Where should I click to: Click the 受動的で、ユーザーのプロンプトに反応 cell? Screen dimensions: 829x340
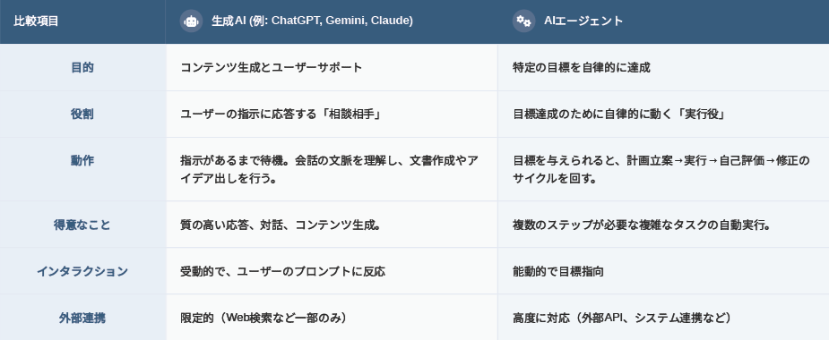(332, 271)
